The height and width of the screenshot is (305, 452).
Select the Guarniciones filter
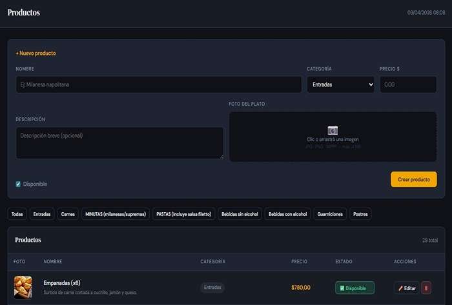pyautogui.click(x=330, y=214)
